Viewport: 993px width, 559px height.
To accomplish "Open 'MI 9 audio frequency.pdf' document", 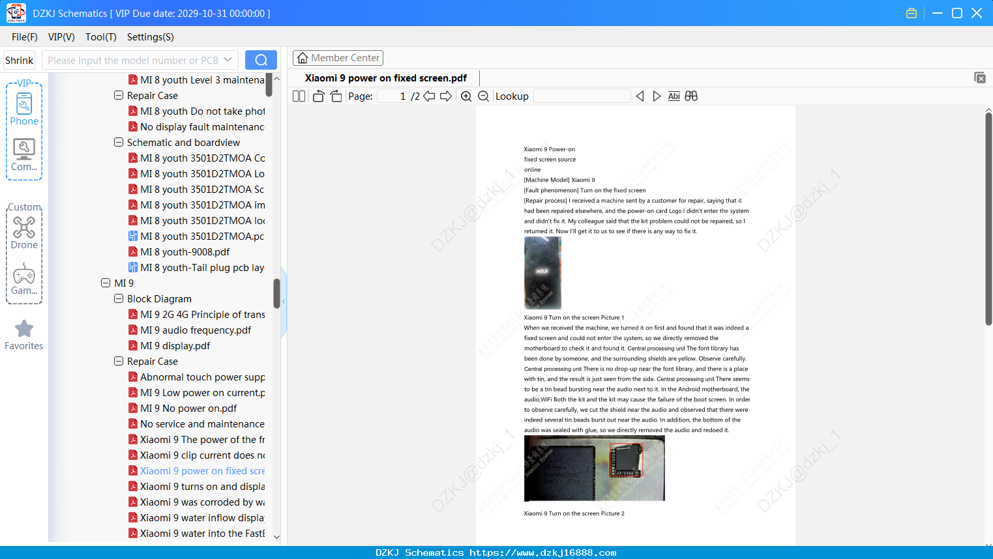I will tap(196, 330).
